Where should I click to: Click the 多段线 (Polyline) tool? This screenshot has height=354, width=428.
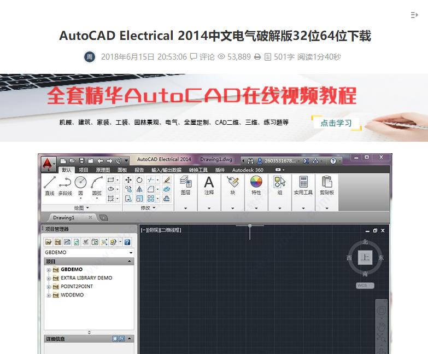65,184
